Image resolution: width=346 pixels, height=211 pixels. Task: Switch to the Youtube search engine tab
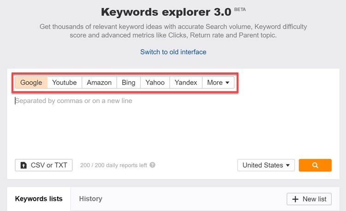tap(65, 82)
